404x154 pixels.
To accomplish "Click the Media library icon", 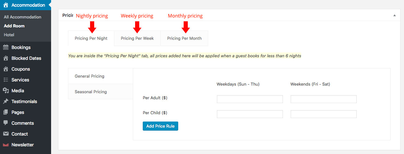I will (6, 91).
